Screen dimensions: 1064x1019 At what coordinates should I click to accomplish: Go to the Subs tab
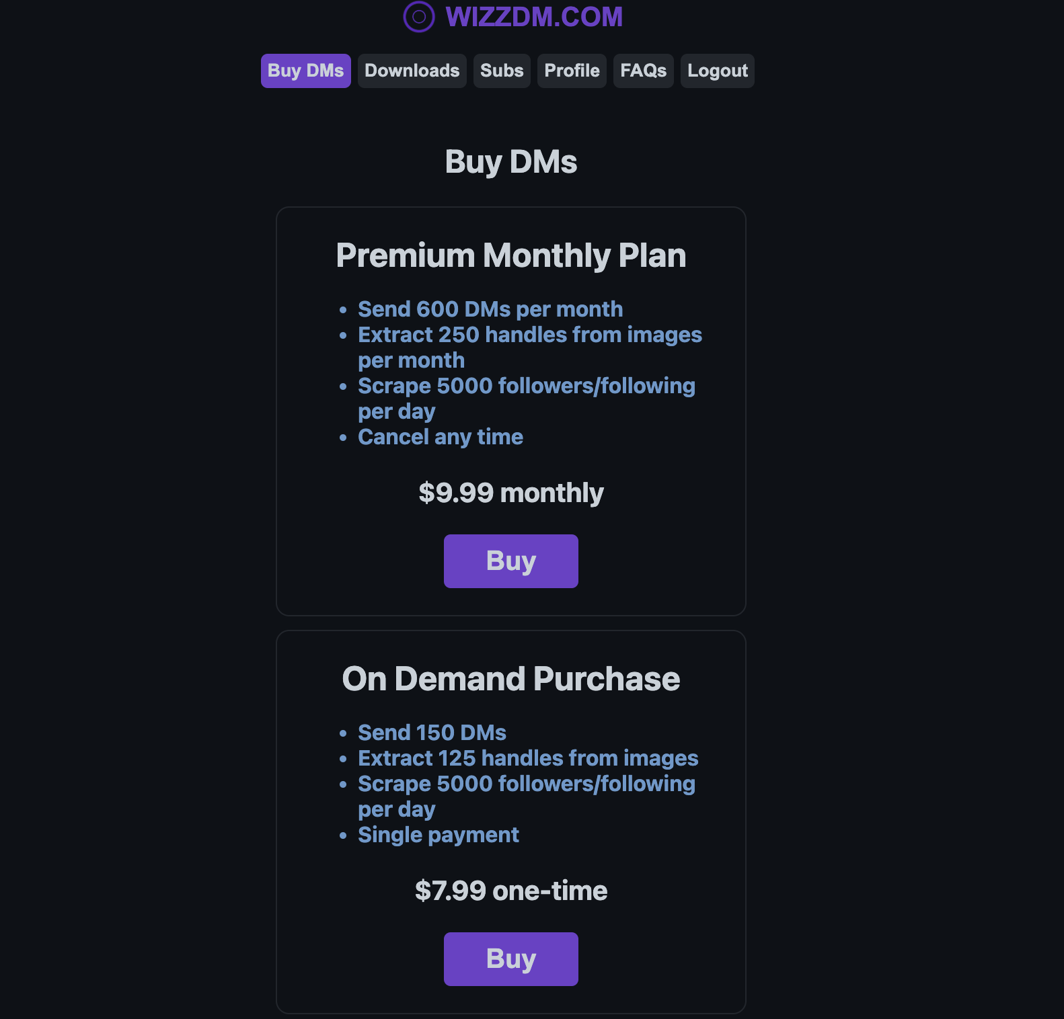[x=502, y=71]
